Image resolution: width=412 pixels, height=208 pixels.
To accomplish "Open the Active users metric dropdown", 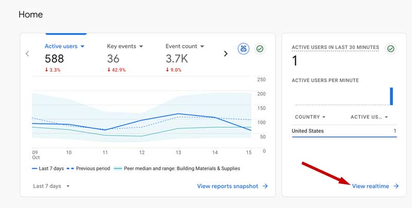I will (x=64, y=46).
